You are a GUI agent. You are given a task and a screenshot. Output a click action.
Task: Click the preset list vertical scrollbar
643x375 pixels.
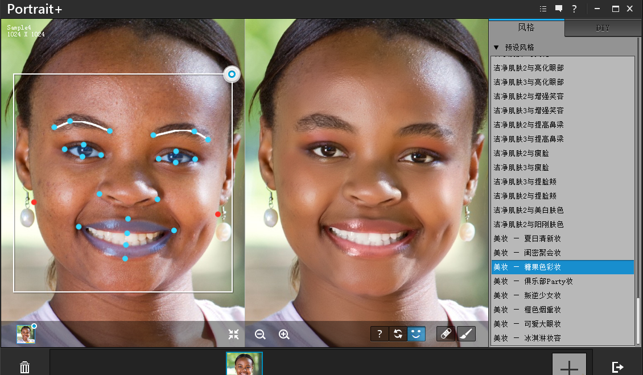[638, 320]
